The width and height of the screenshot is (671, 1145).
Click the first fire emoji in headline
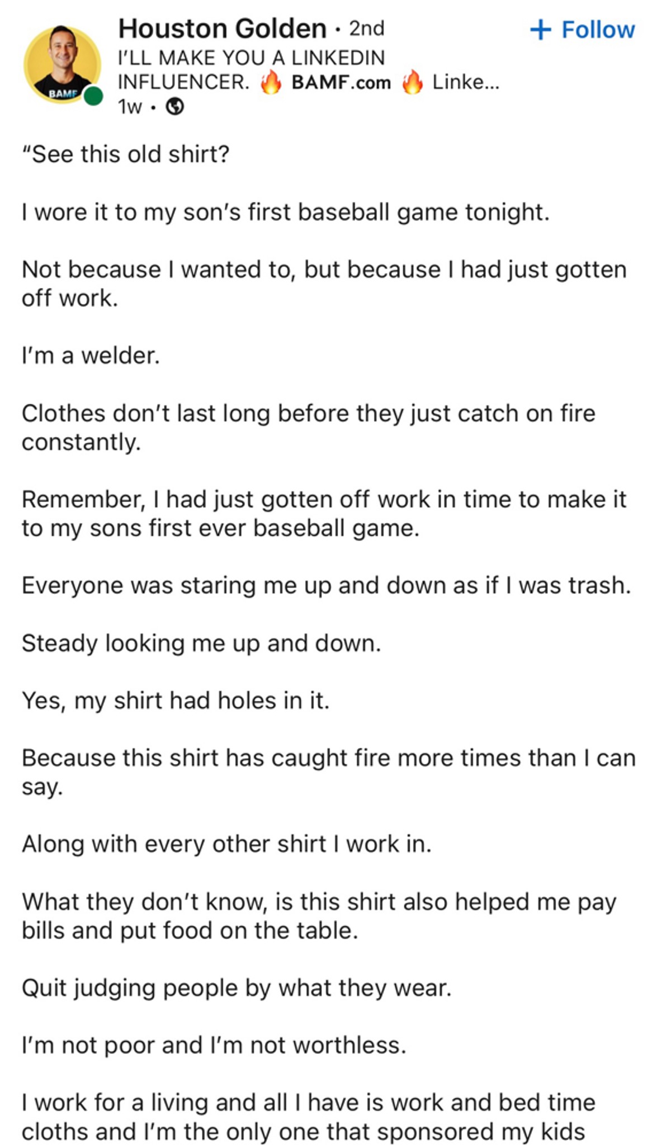[271, 82]
